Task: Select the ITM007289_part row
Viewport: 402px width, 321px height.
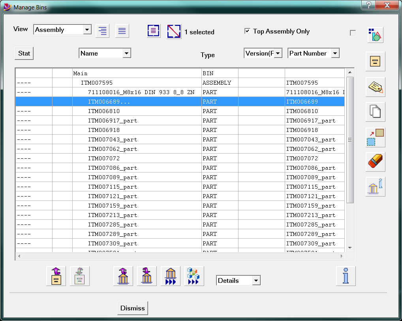Action: pyautogui.click(x=180, y=234)
